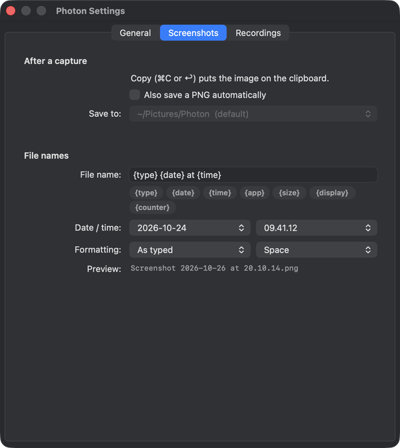The image size is (400, 448).
Task: Click the After a capture heading
Action: pyautogui.click(x=55, y=61)
